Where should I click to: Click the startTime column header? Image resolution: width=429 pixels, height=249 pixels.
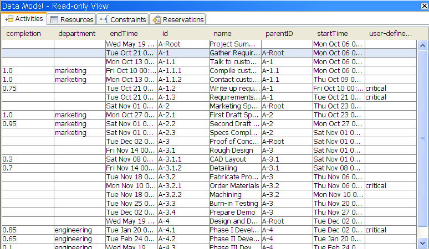coord(333,34)
